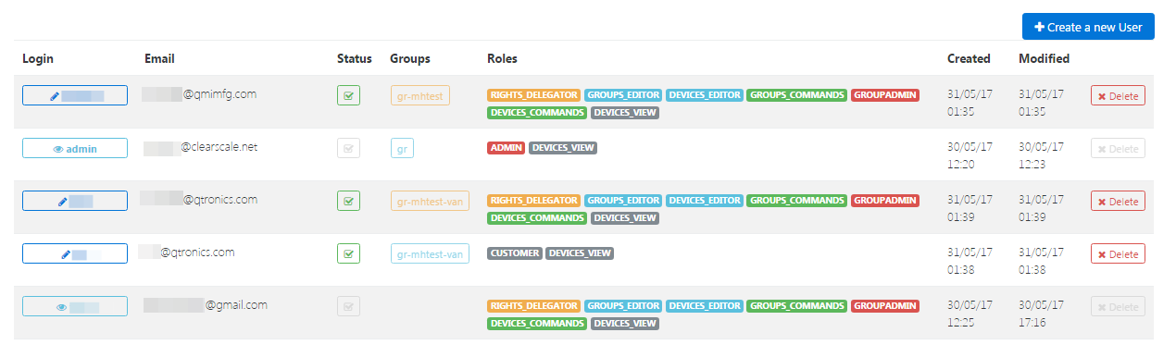Click Create a new User button

point(1088,27)
